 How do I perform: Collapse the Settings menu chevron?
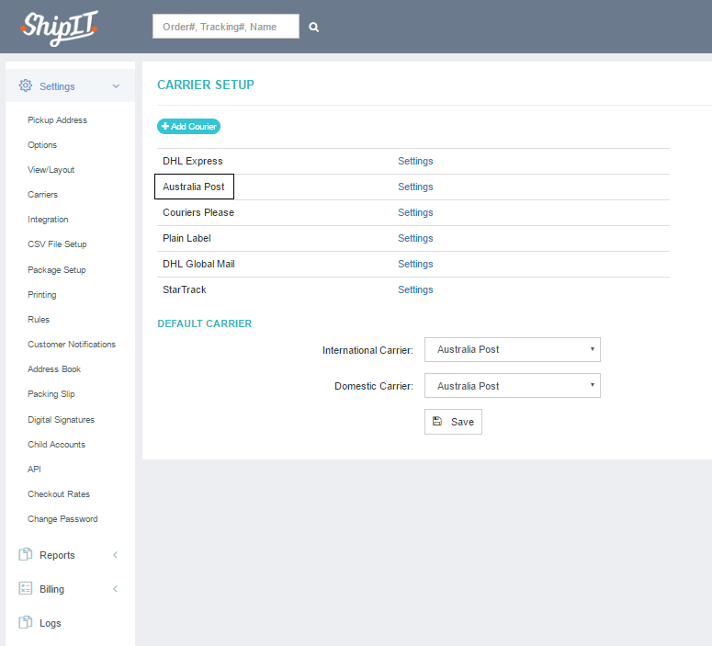pos(117,85)
